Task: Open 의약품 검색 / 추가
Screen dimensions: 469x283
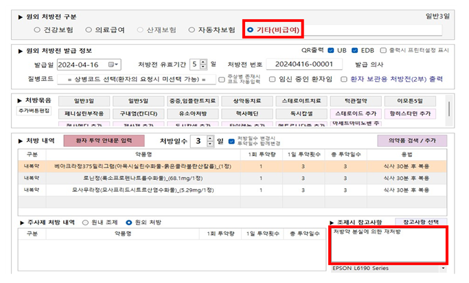Action: point(412,141)
